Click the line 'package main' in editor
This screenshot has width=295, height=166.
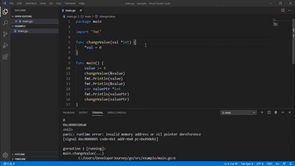click(88, 22)
